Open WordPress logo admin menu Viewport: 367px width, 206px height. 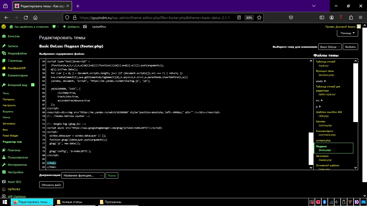4,27
